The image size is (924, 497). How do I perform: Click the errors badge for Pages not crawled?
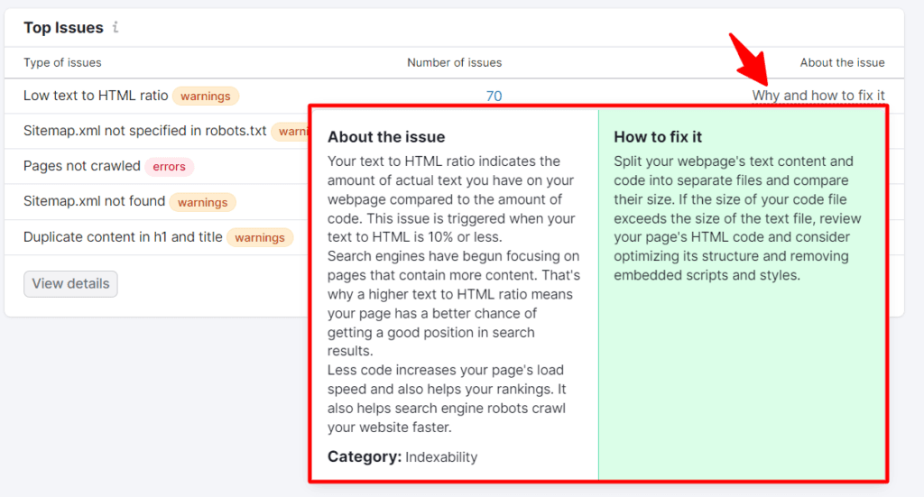click(169, 167)
